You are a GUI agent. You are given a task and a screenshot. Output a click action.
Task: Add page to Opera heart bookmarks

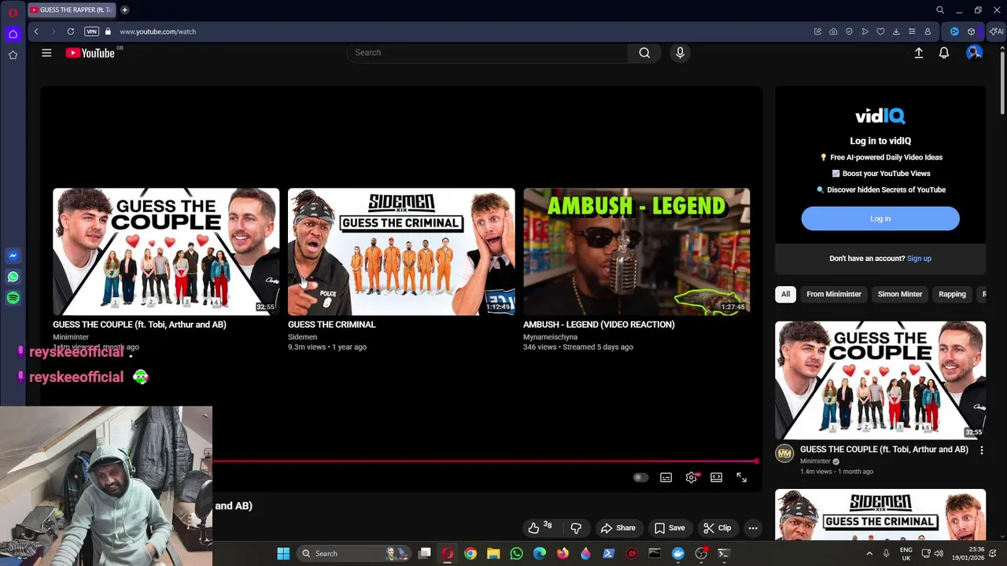pos(880,31)
